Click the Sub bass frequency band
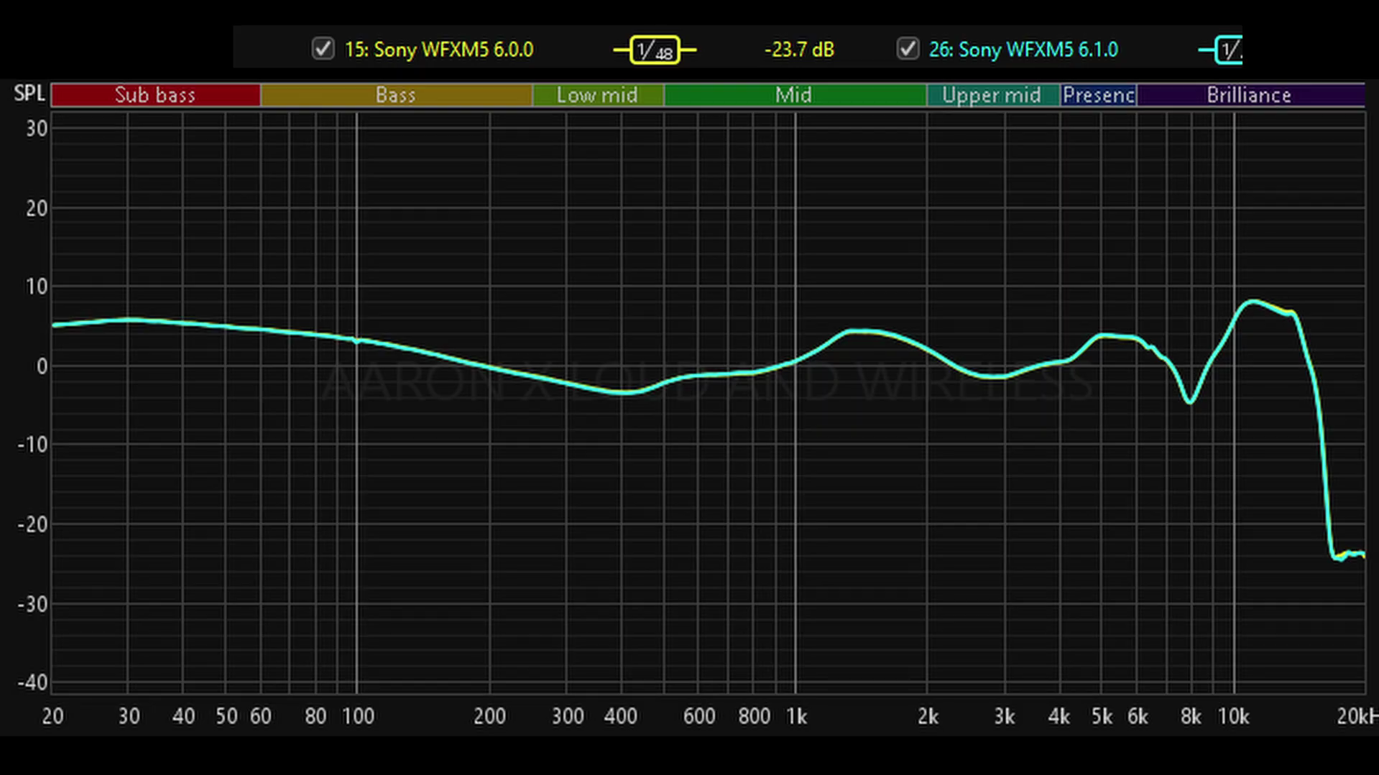The image size is (1379, 775). click(155, 95)
